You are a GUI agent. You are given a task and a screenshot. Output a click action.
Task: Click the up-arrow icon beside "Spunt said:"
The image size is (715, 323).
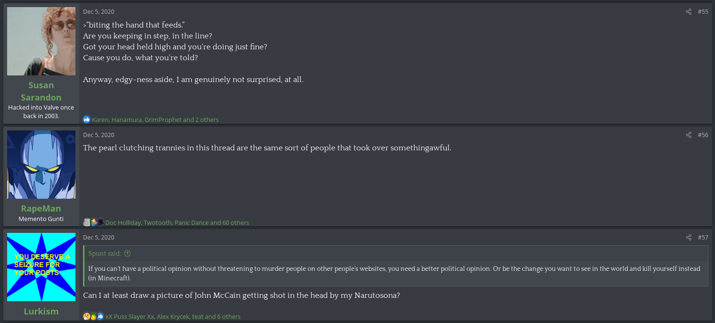(127, 254)
